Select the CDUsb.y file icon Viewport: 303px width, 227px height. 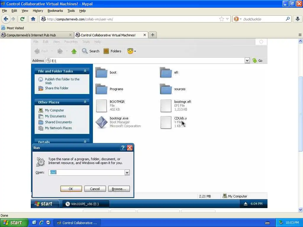[166, 122]
